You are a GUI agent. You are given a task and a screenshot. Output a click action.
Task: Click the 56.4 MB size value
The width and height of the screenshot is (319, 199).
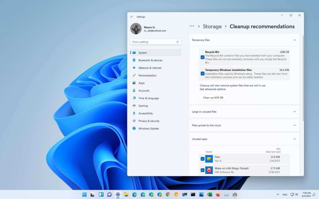284,70
